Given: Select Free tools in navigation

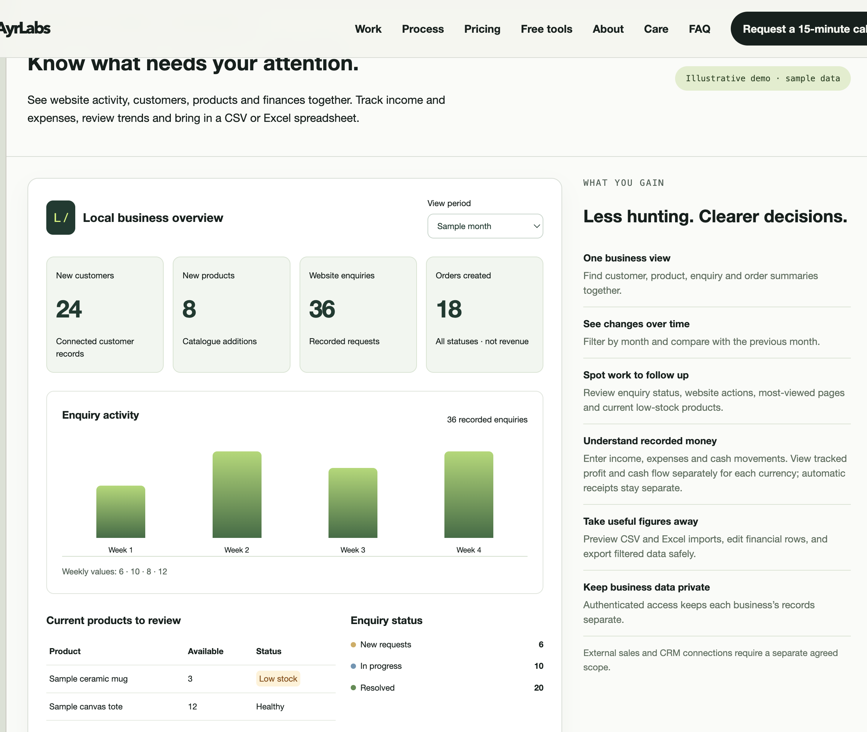Looking at the screenshot, I should pos(546,29).
